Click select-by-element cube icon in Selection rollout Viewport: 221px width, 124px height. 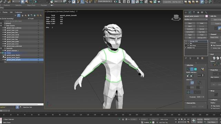pos(192,83)
